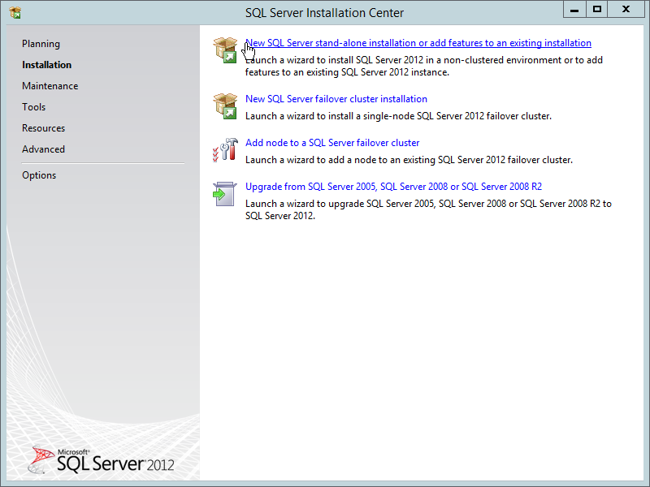Click the Add node tools icon
This screenshot has height=487, width=650.
click(225, 150)
